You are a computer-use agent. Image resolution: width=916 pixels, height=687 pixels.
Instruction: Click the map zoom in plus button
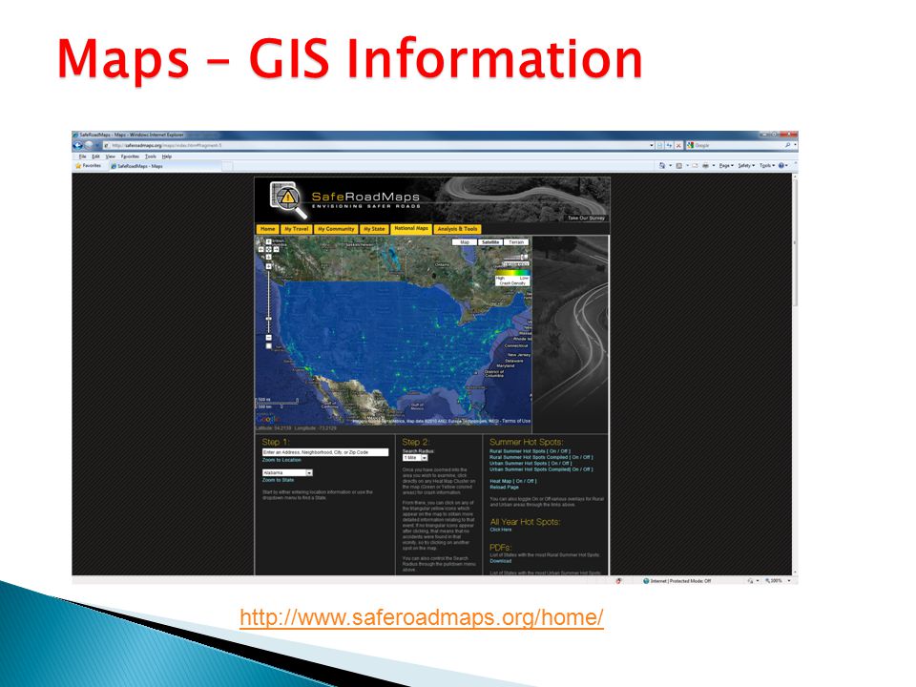click(269, 266)
